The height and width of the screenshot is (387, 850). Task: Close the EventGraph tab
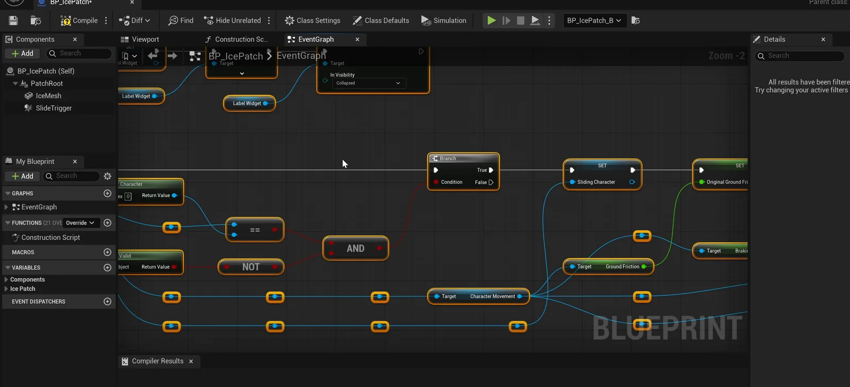[358, 39]
